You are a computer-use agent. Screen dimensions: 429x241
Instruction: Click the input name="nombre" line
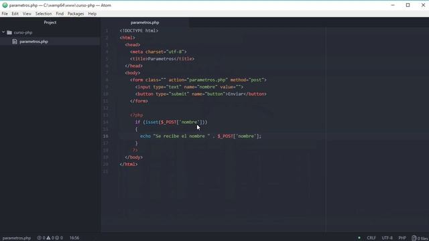tap(189, 87)
